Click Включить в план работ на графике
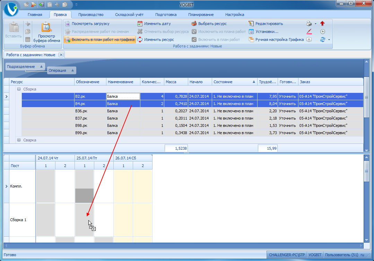 click(x=100, y=40)
